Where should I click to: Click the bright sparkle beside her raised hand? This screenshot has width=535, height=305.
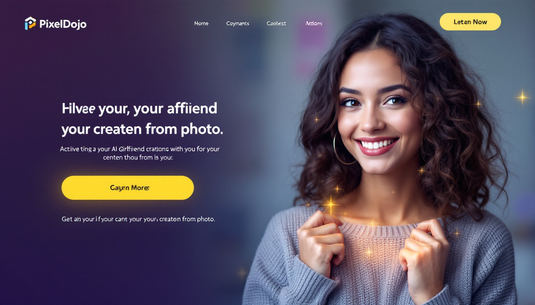tap(330, 205)
